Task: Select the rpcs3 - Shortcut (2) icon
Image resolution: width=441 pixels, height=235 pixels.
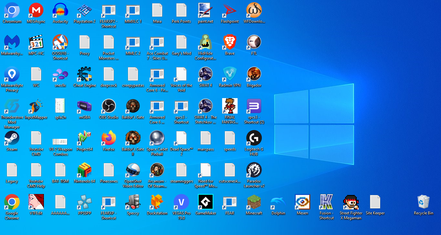Action: tap(254, 106)
